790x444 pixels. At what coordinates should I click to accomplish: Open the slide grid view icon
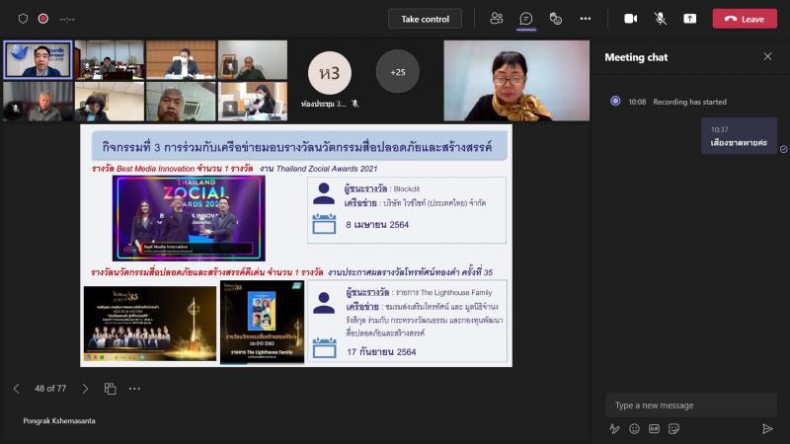(110, 389)
